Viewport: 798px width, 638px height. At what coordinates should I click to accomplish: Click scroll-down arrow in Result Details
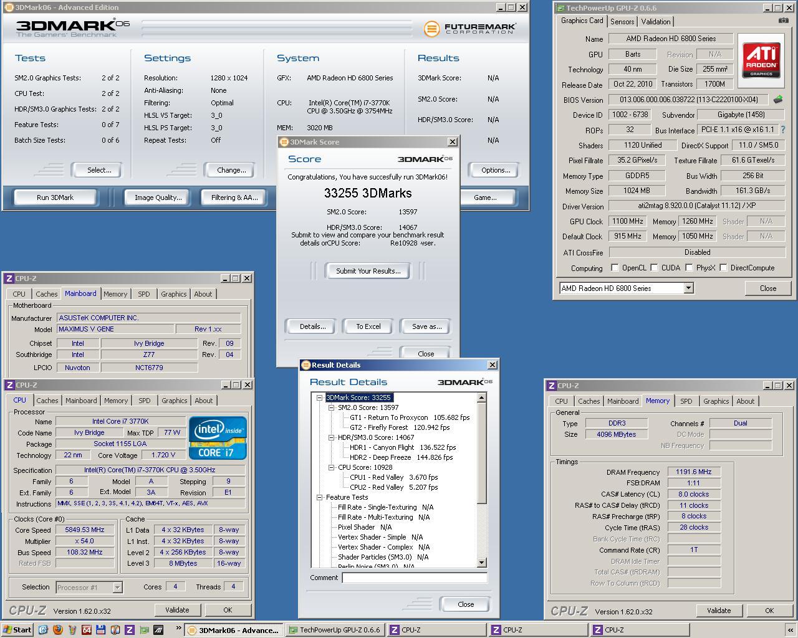481,563
